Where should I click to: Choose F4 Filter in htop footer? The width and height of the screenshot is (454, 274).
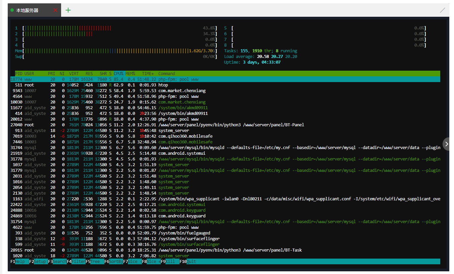[76, 261]
